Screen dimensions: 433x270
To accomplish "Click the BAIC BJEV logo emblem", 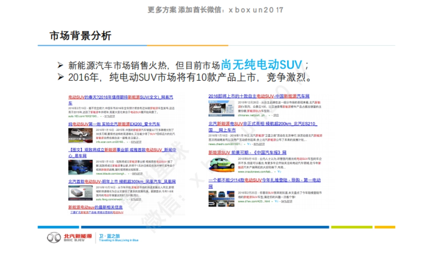I will tap(55, 237).
